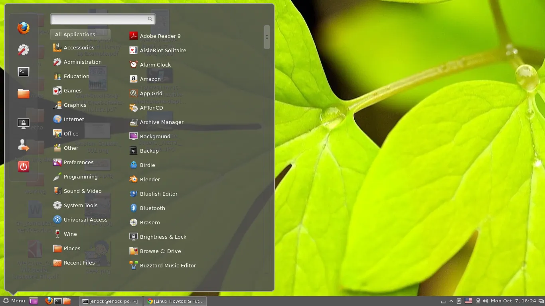
Task: Select the Graphics category
Action: (75, 105)
